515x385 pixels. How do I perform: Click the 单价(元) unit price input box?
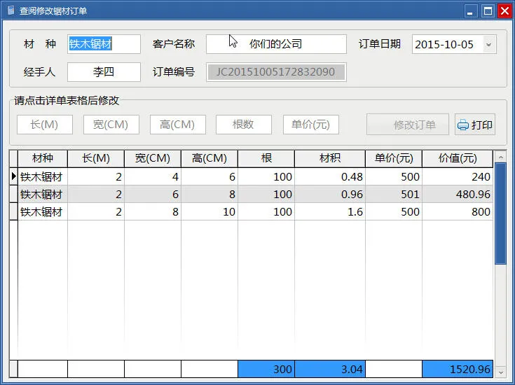click(311, 125)
